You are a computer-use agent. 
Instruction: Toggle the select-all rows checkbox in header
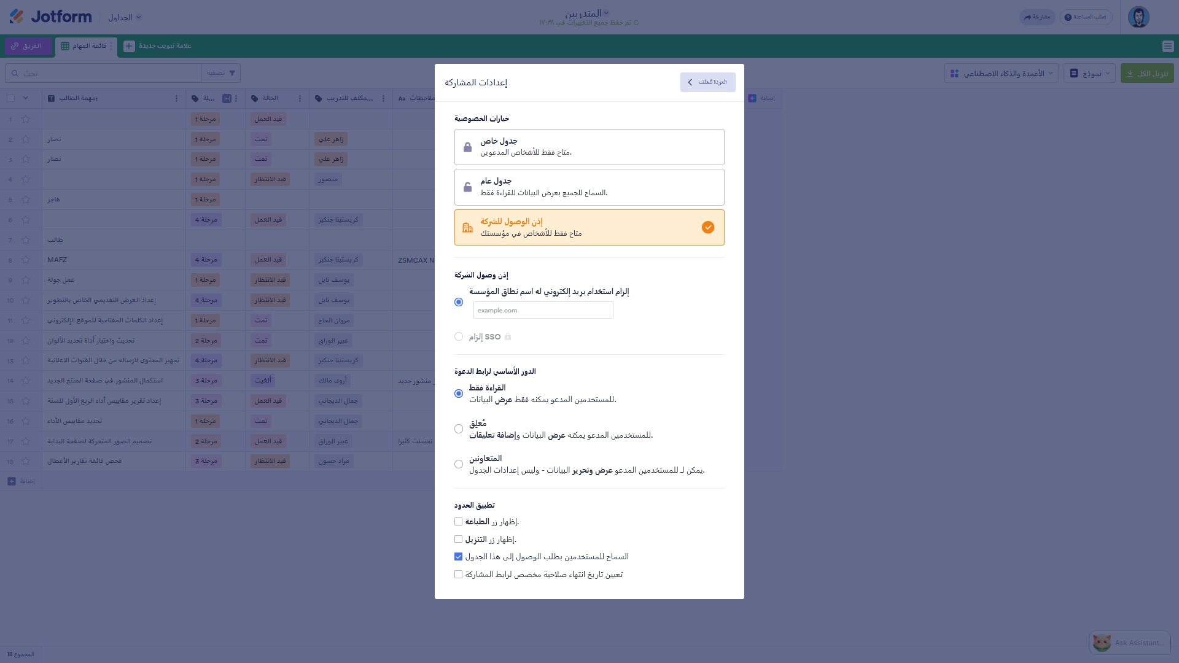coord(10,98)
